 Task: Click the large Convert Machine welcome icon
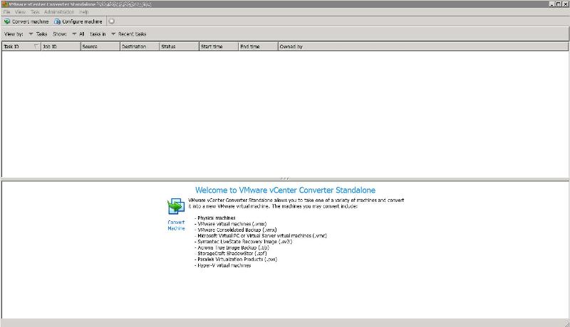(176, 206)
